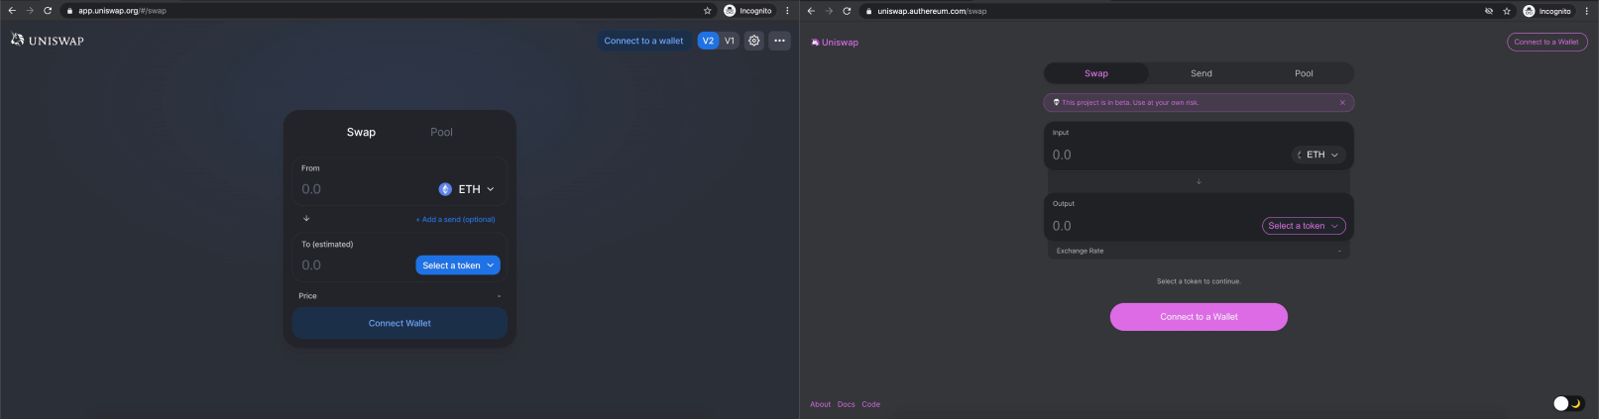This screenshot has height=419, width=1599.
Task: Click forward arrow in right browser window
Action: click(x=829, y=11)
